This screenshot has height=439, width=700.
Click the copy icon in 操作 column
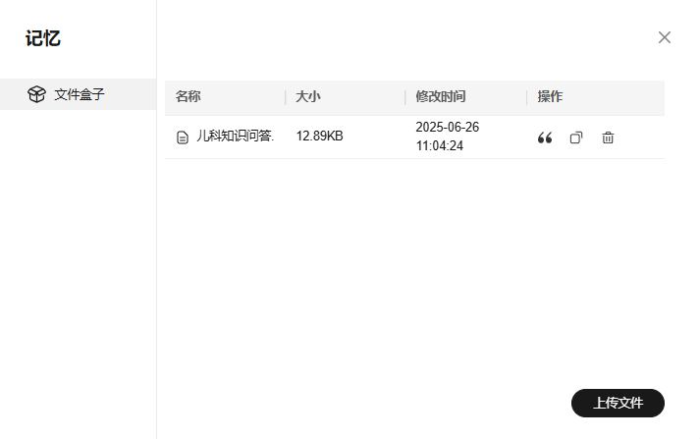point(576,137)
